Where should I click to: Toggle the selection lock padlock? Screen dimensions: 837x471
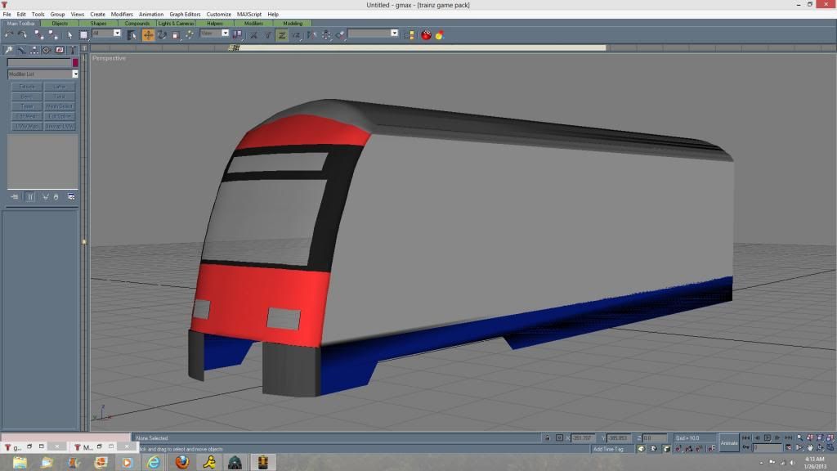[x=548, y=438]
